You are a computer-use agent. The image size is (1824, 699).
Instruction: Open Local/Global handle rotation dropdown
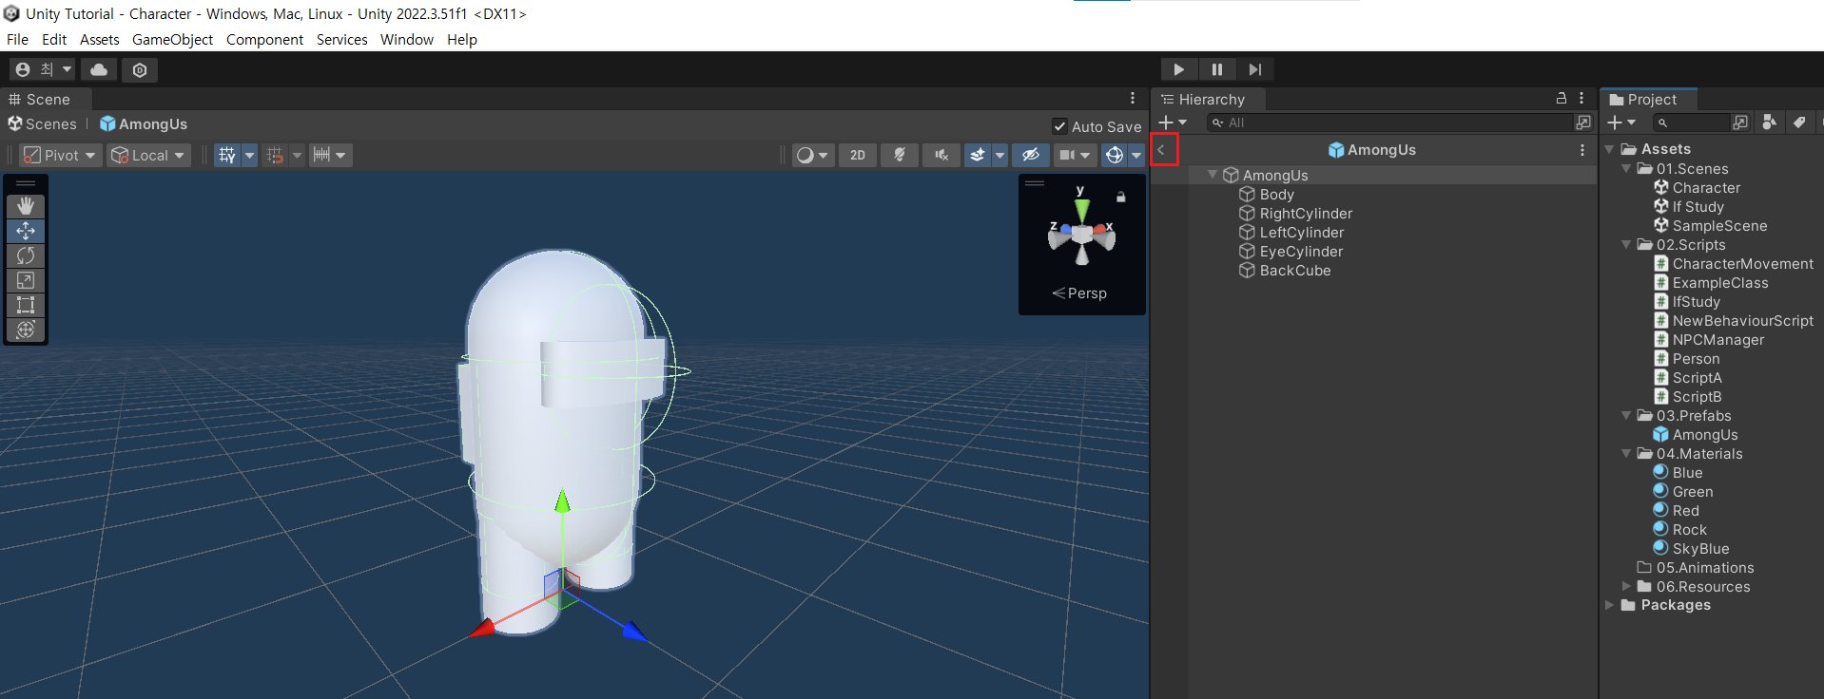coord(148,155)
